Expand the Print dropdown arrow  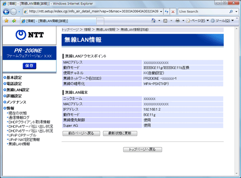[x=183, y=21]
